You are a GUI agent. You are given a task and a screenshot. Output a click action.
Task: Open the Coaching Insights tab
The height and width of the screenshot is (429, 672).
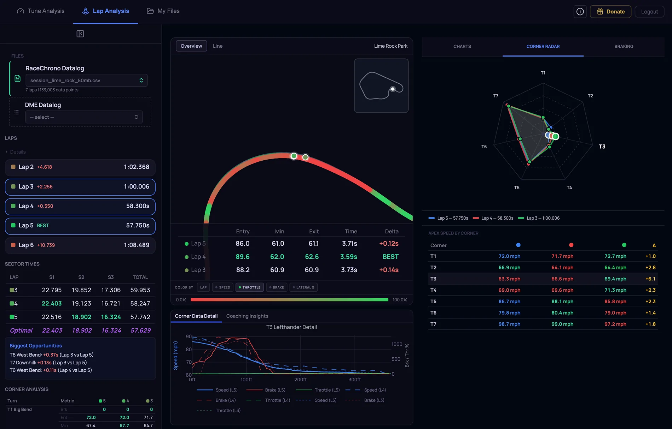click(x=247, y=316)
